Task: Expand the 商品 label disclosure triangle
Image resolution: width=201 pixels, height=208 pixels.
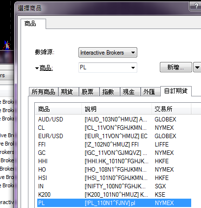Action: click(37, 68)
